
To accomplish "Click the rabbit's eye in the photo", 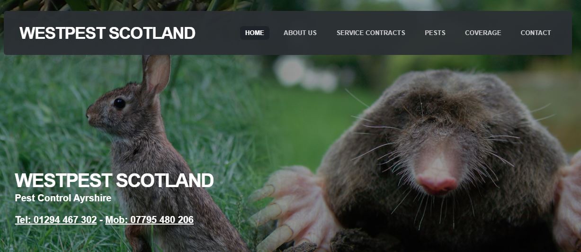I will (119, 103).
